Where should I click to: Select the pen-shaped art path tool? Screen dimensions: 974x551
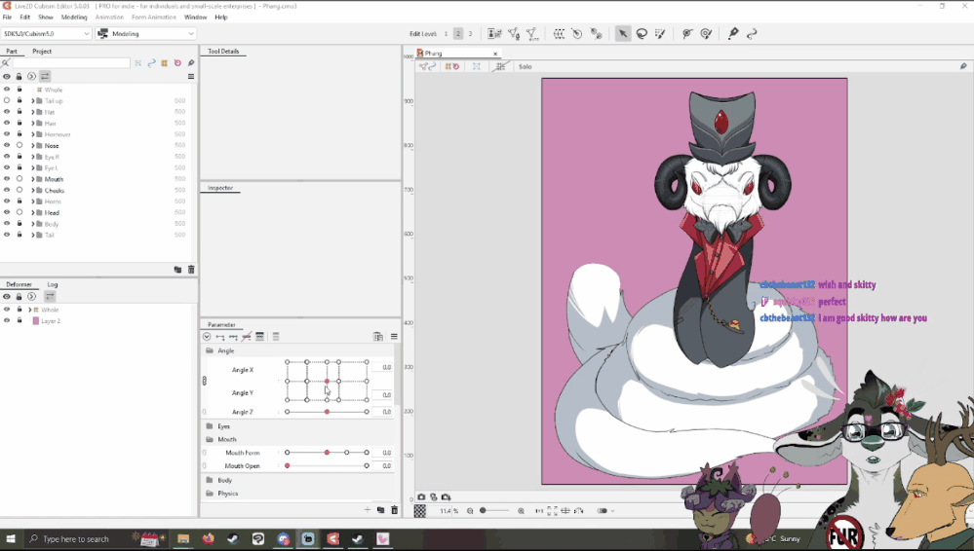733,33
